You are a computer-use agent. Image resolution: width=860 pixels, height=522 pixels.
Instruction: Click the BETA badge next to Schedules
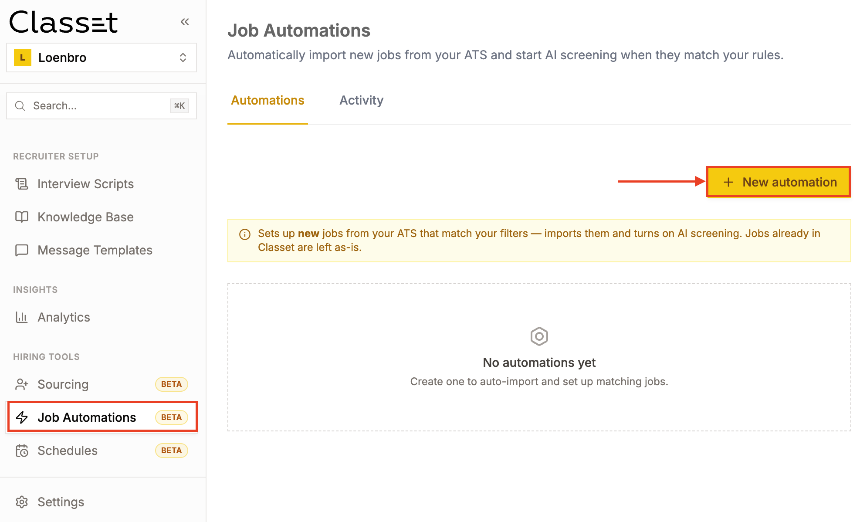(x=172, y=451)
